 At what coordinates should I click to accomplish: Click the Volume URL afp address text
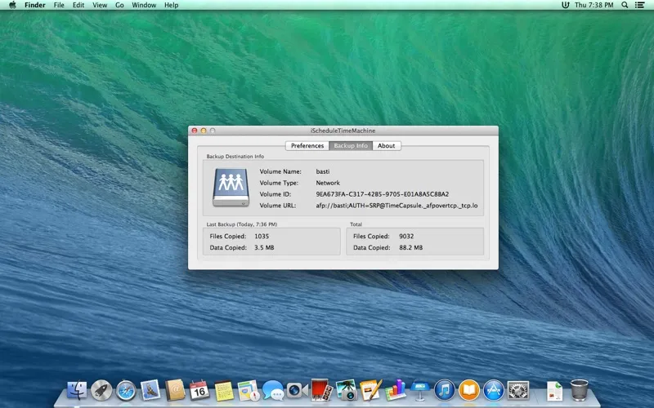[396, 206]
